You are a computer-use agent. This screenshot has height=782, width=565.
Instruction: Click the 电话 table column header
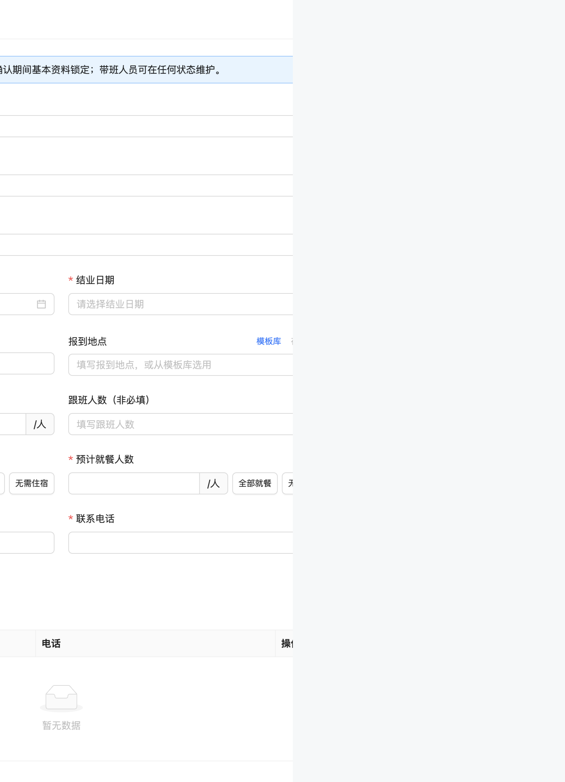pyautogui.click(x=155, y=643)
